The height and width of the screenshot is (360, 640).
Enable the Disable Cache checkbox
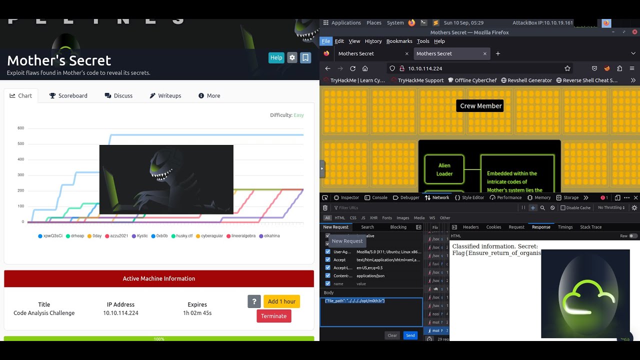563,207
